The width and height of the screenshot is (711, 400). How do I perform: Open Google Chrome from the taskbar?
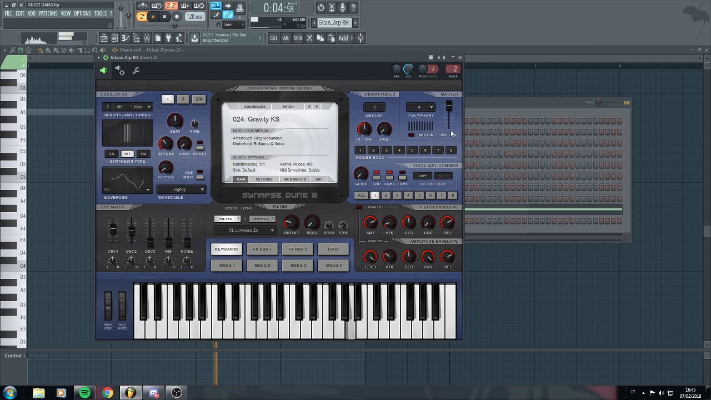pyautogui.click(x=107, y=393)
